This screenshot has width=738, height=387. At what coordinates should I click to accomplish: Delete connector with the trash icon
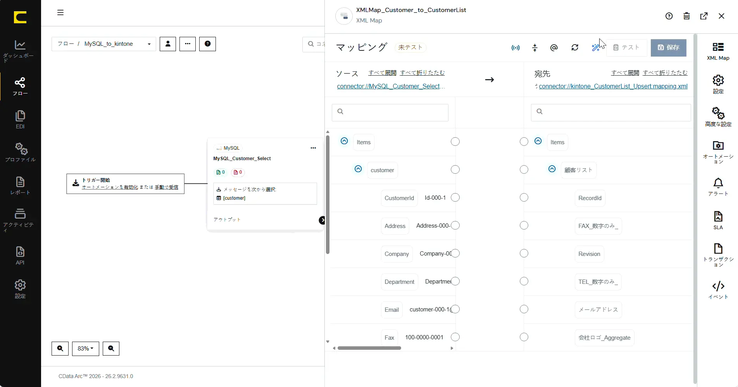point(686,16)
